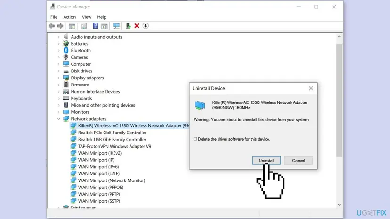Expand the Bluetooth tree node
This screenshot has width=390, height=219.
[59, 50]
